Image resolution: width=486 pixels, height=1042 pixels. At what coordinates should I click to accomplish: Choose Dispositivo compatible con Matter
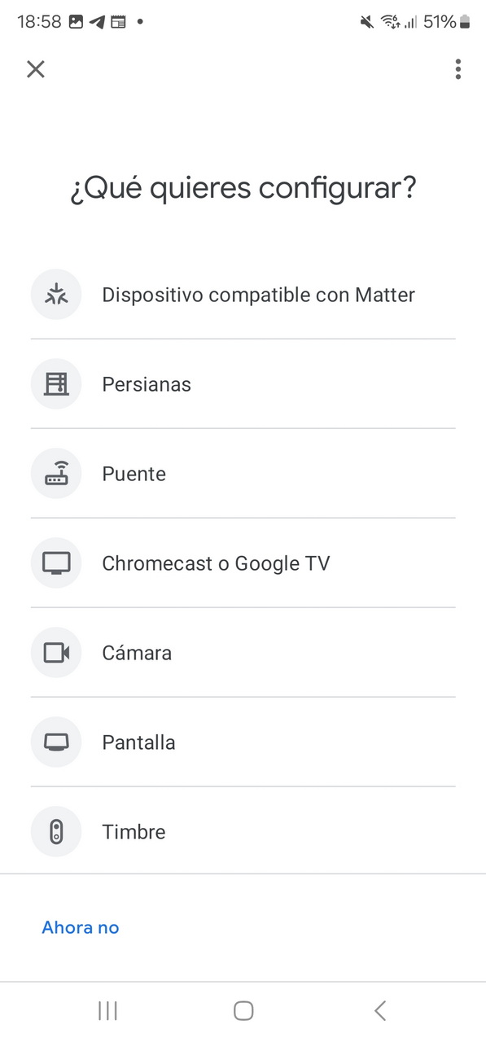tap(243, 295)
